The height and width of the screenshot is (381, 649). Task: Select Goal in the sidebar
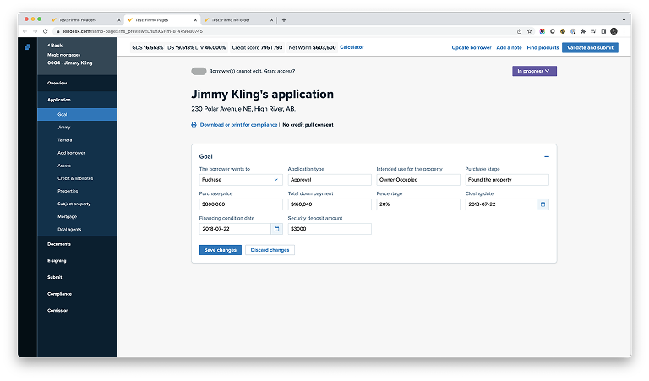coord(78,115)
